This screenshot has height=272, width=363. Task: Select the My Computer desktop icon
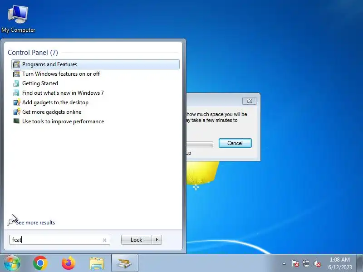coord(18,19)
